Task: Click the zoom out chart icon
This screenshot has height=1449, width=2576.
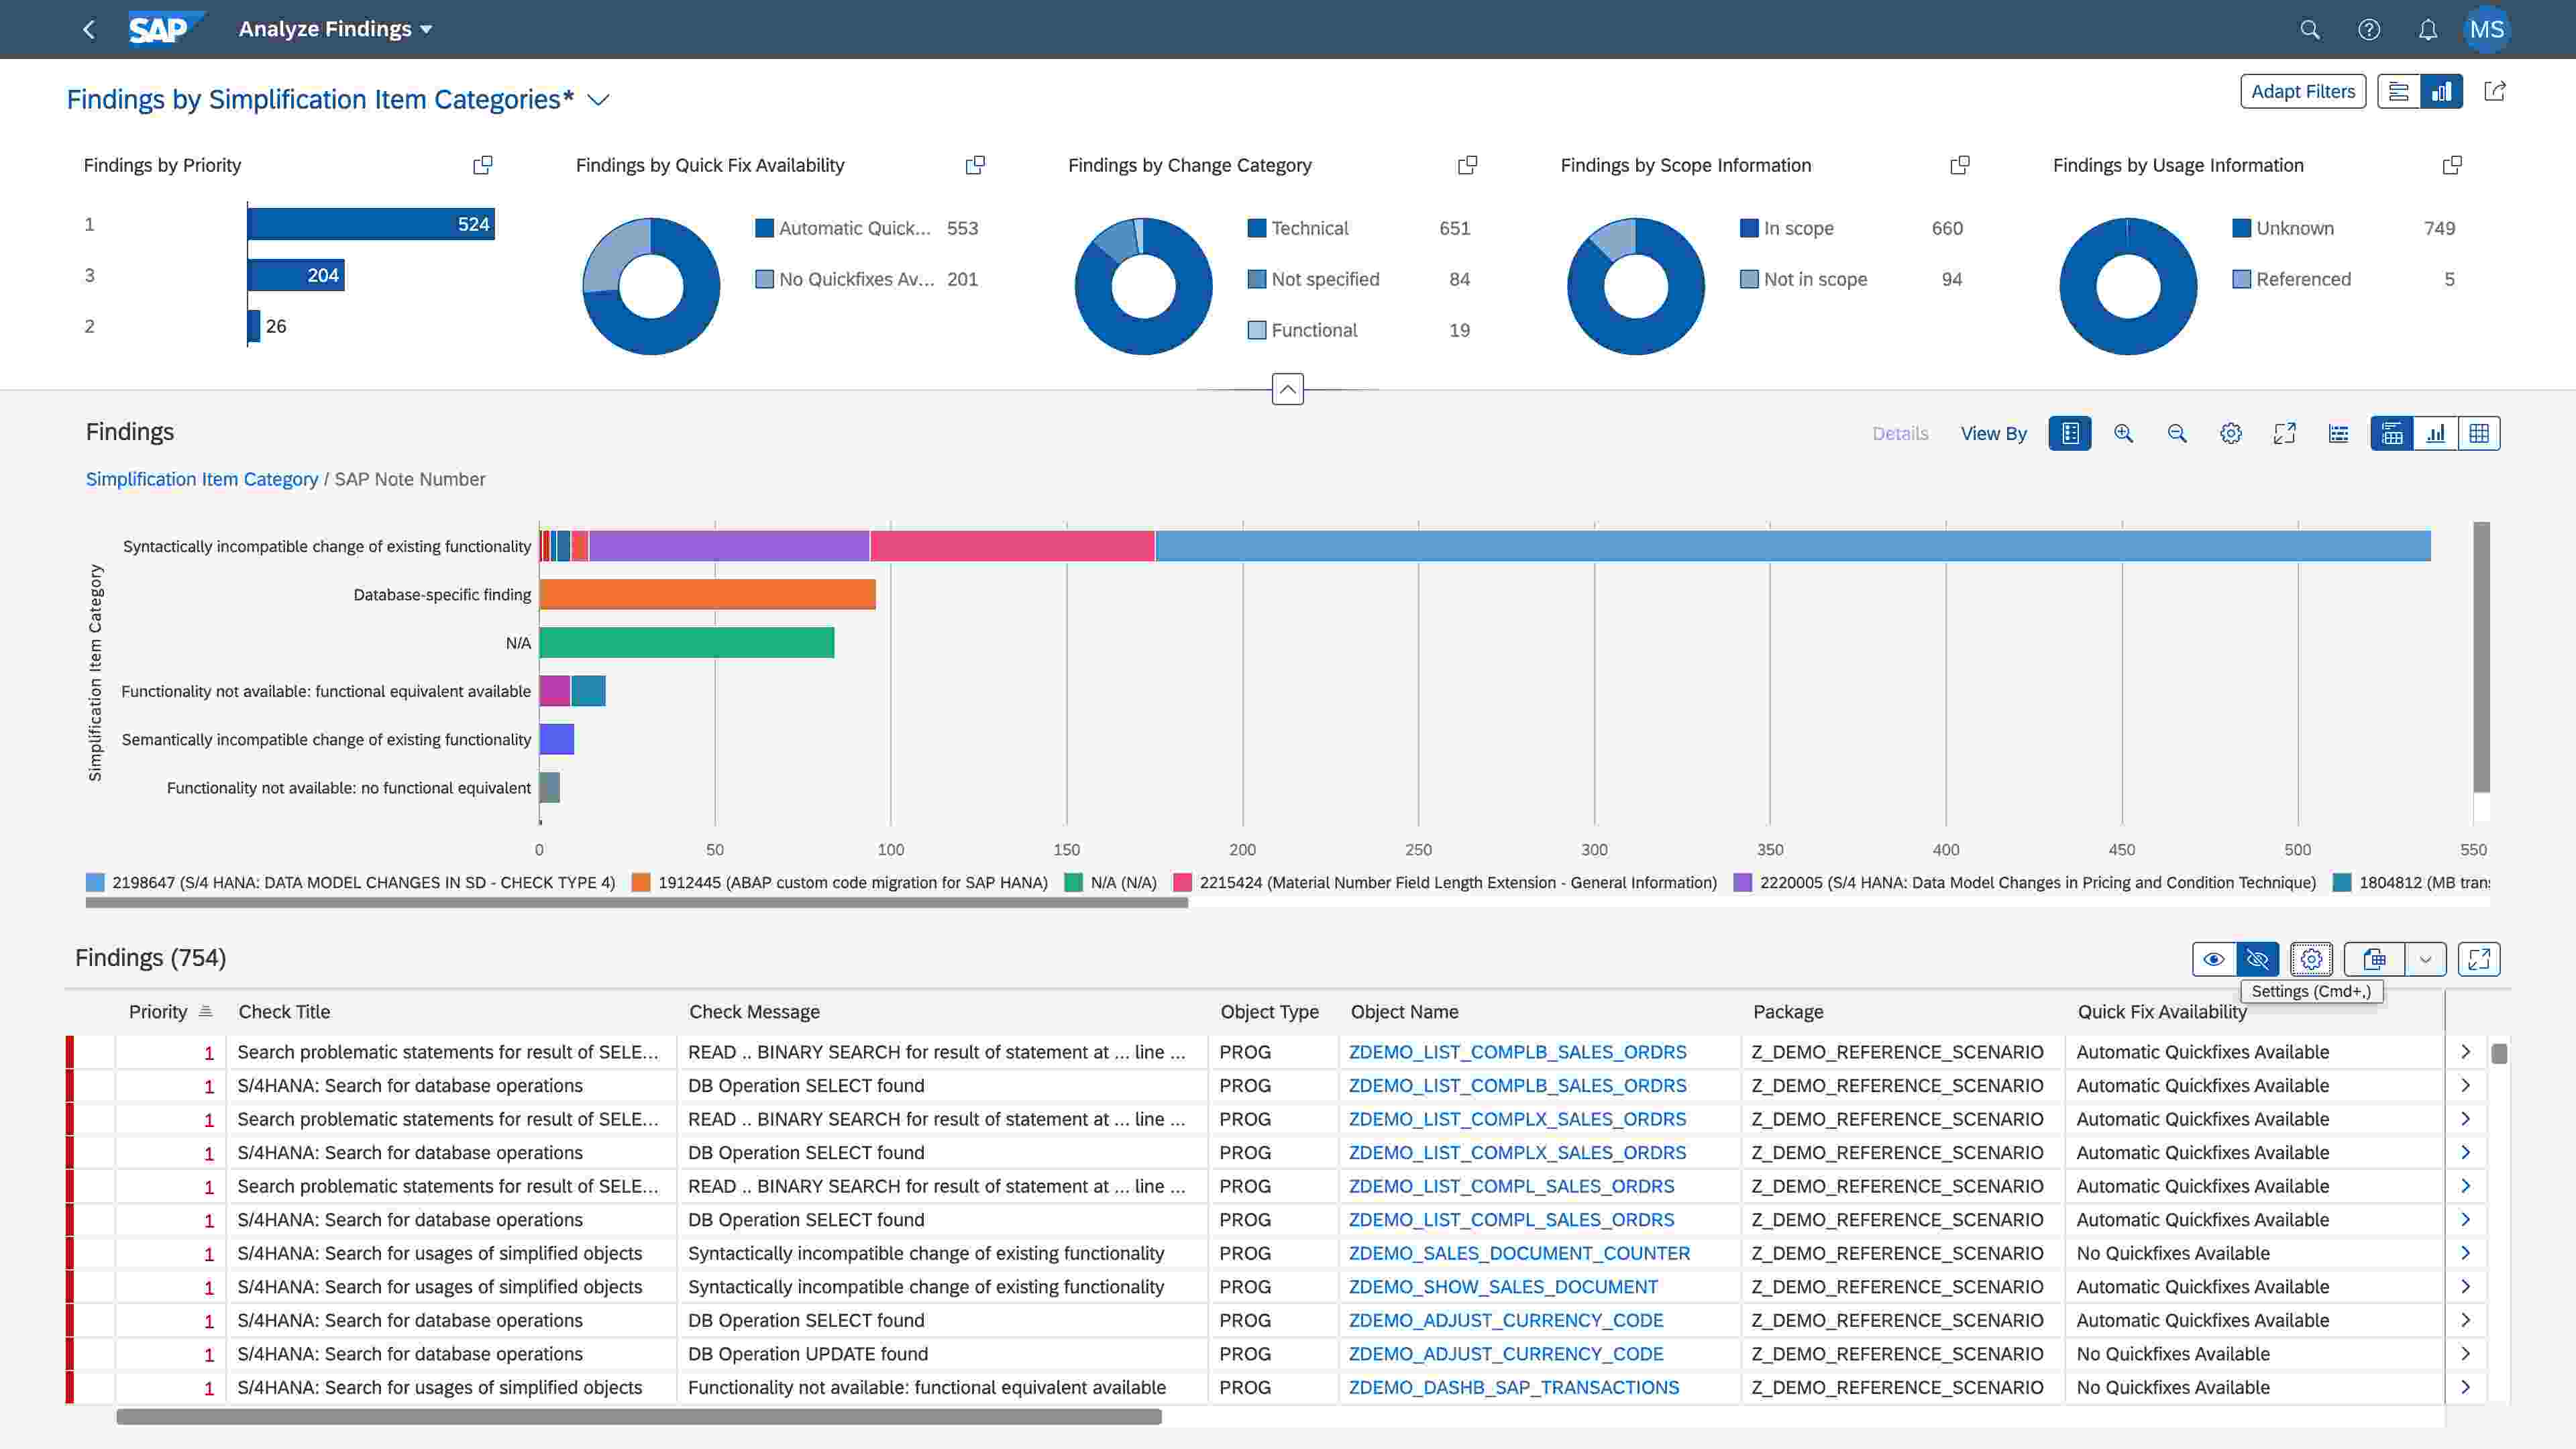Action: (2177, 433)
